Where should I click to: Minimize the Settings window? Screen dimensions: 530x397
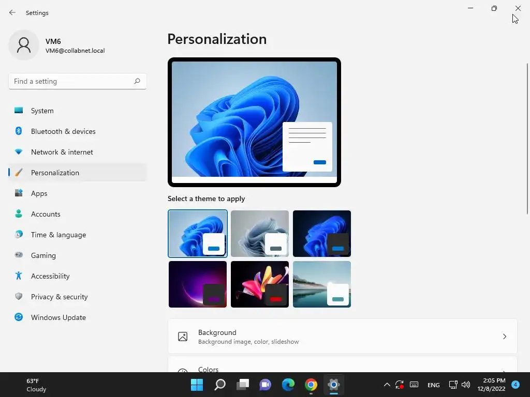[x=470, y=8]
